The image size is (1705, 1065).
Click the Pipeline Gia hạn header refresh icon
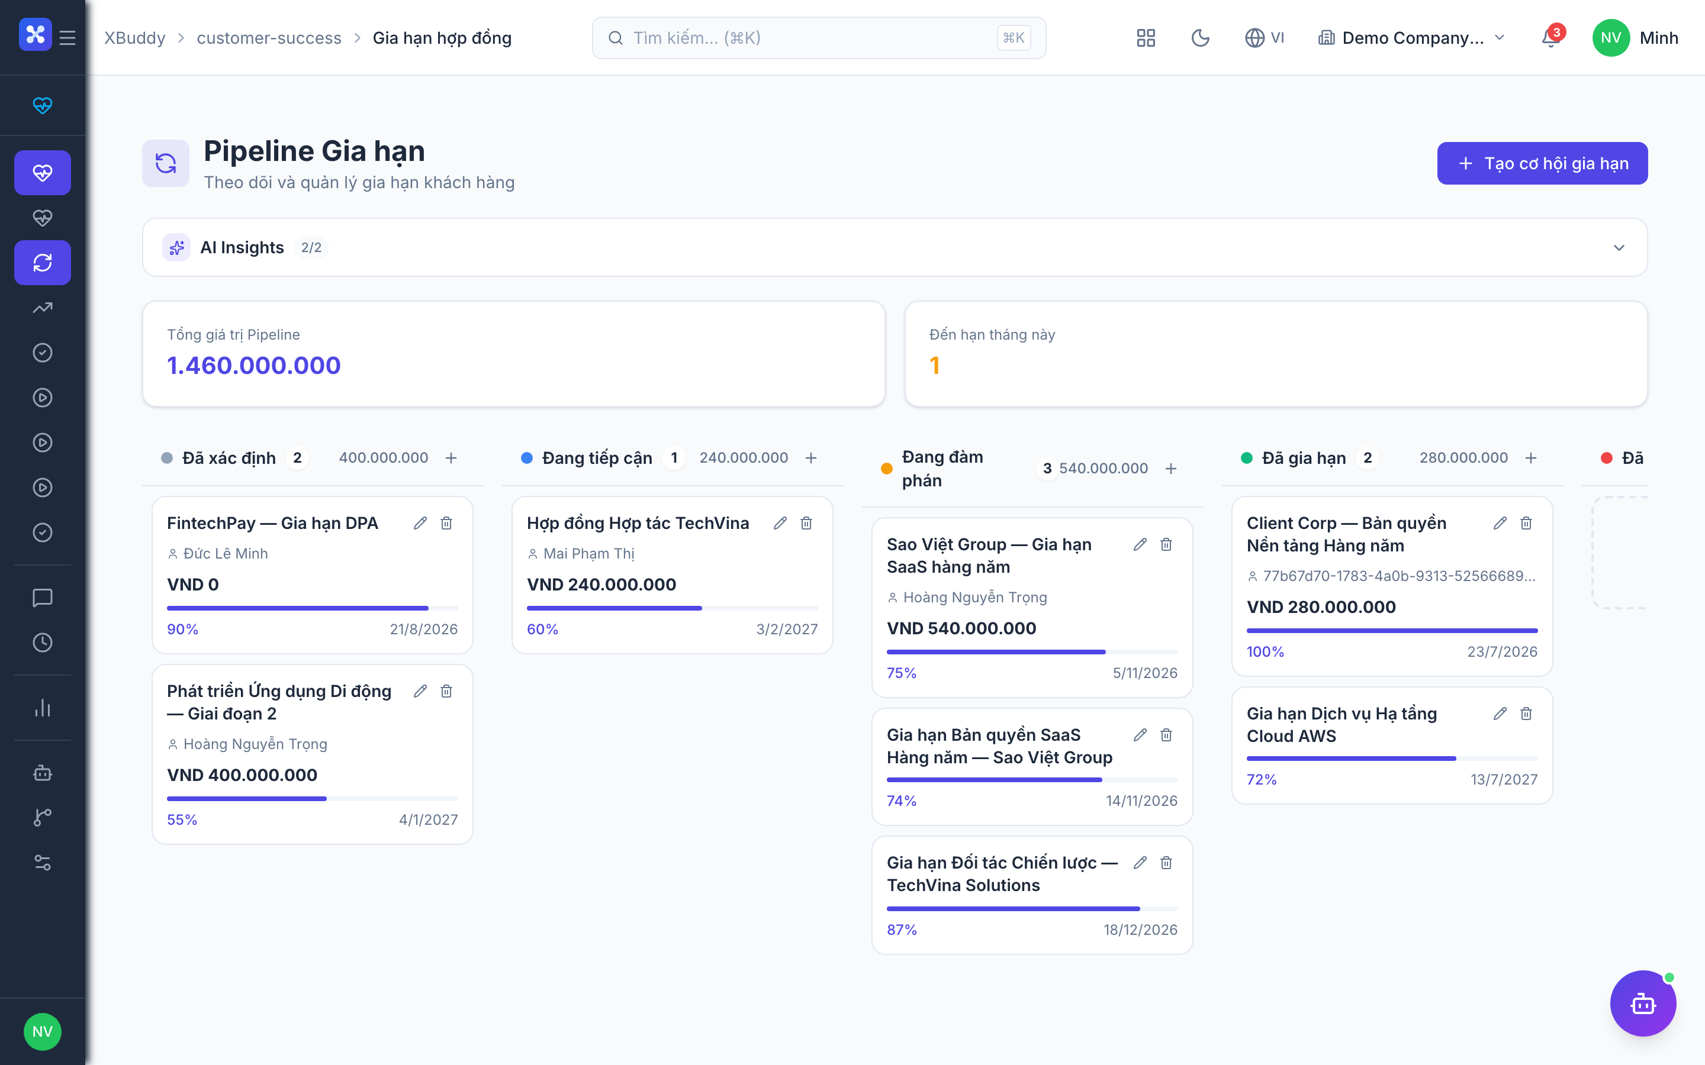(166, 163)
